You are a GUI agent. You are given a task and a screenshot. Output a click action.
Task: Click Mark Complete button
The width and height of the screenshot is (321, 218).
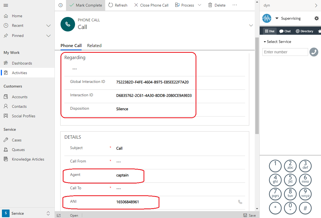(x=85, y=5)
